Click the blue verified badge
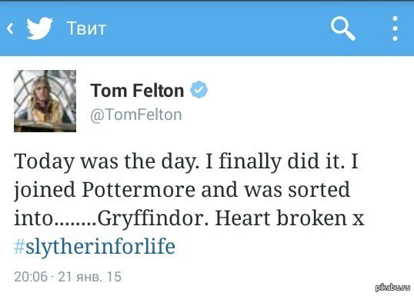Screen dimensions: 414x296 (x=199, y=90)
